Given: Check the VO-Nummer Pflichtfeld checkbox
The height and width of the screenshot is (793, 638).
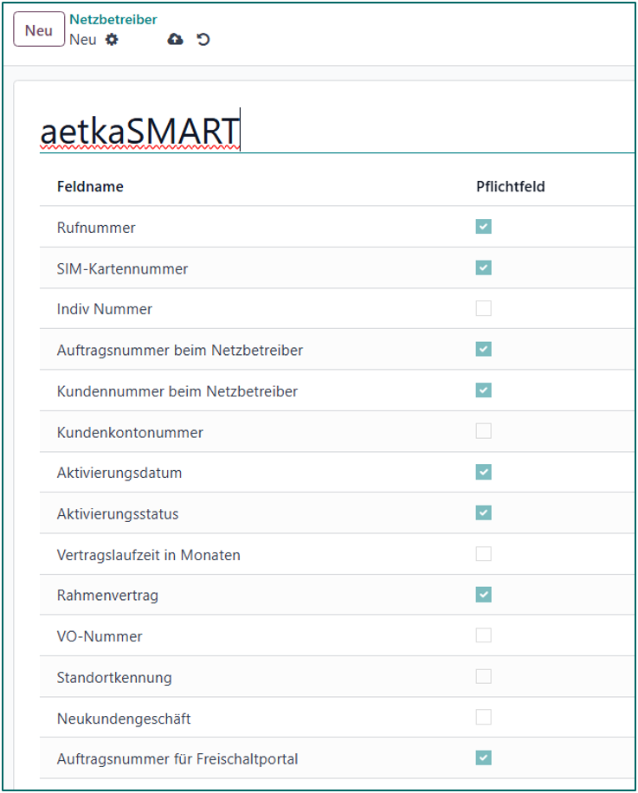Looking at the screenshot, I should click(484, 635).
